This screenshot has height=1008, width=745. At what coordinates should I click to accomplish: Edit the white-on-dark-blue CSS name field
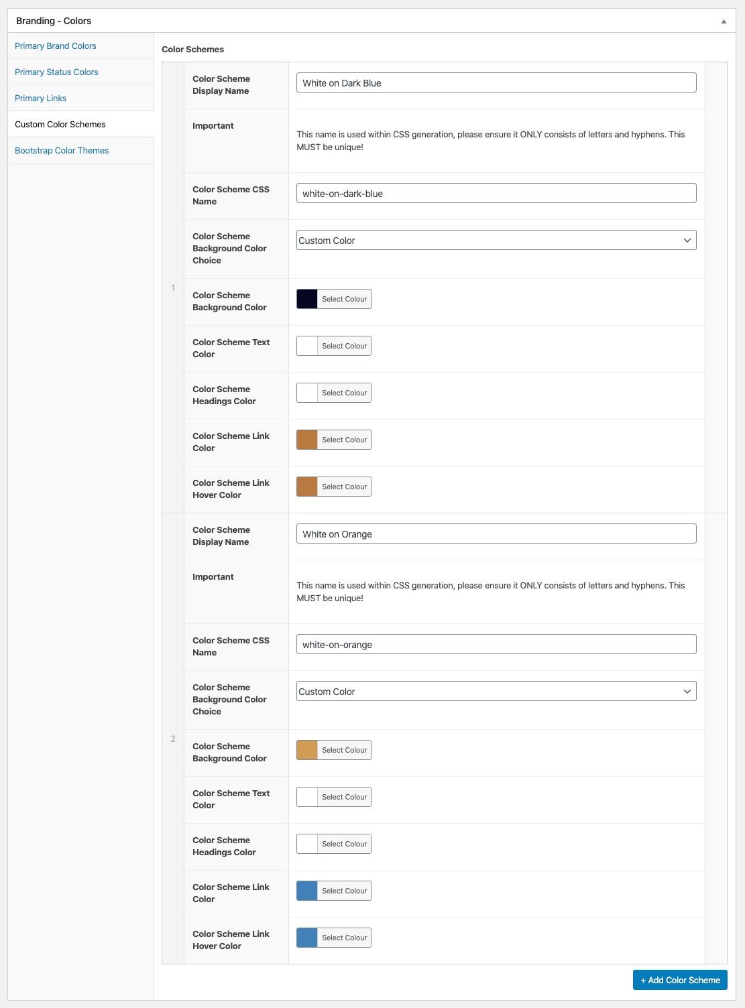pyautogui.click(x=496, y=194)
